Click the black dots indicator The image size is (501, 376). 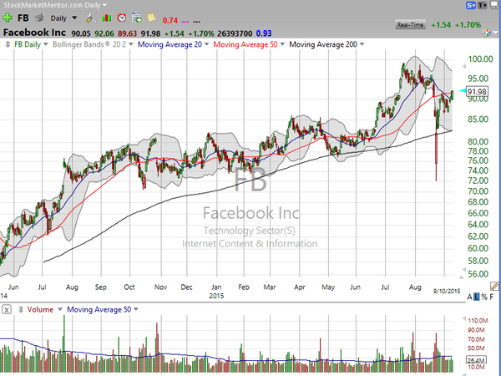[x=197, y=22]
